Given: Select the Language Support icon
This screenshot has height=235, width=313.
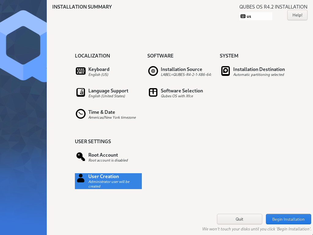Looking at the screenshot, I should 80,92.
